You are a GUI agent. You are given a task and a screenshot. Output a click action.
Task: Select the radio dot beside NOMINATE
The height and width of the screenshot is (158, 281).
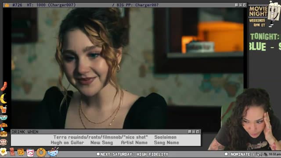[226, 154]
